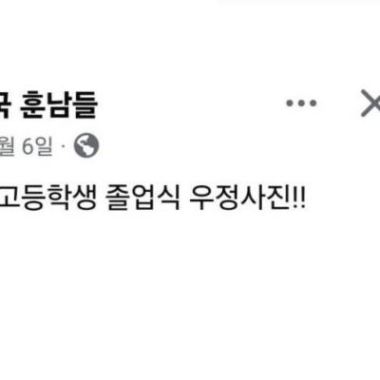Click the gray bar at the top edge
The image size is (380, 380).
(299, 1)
